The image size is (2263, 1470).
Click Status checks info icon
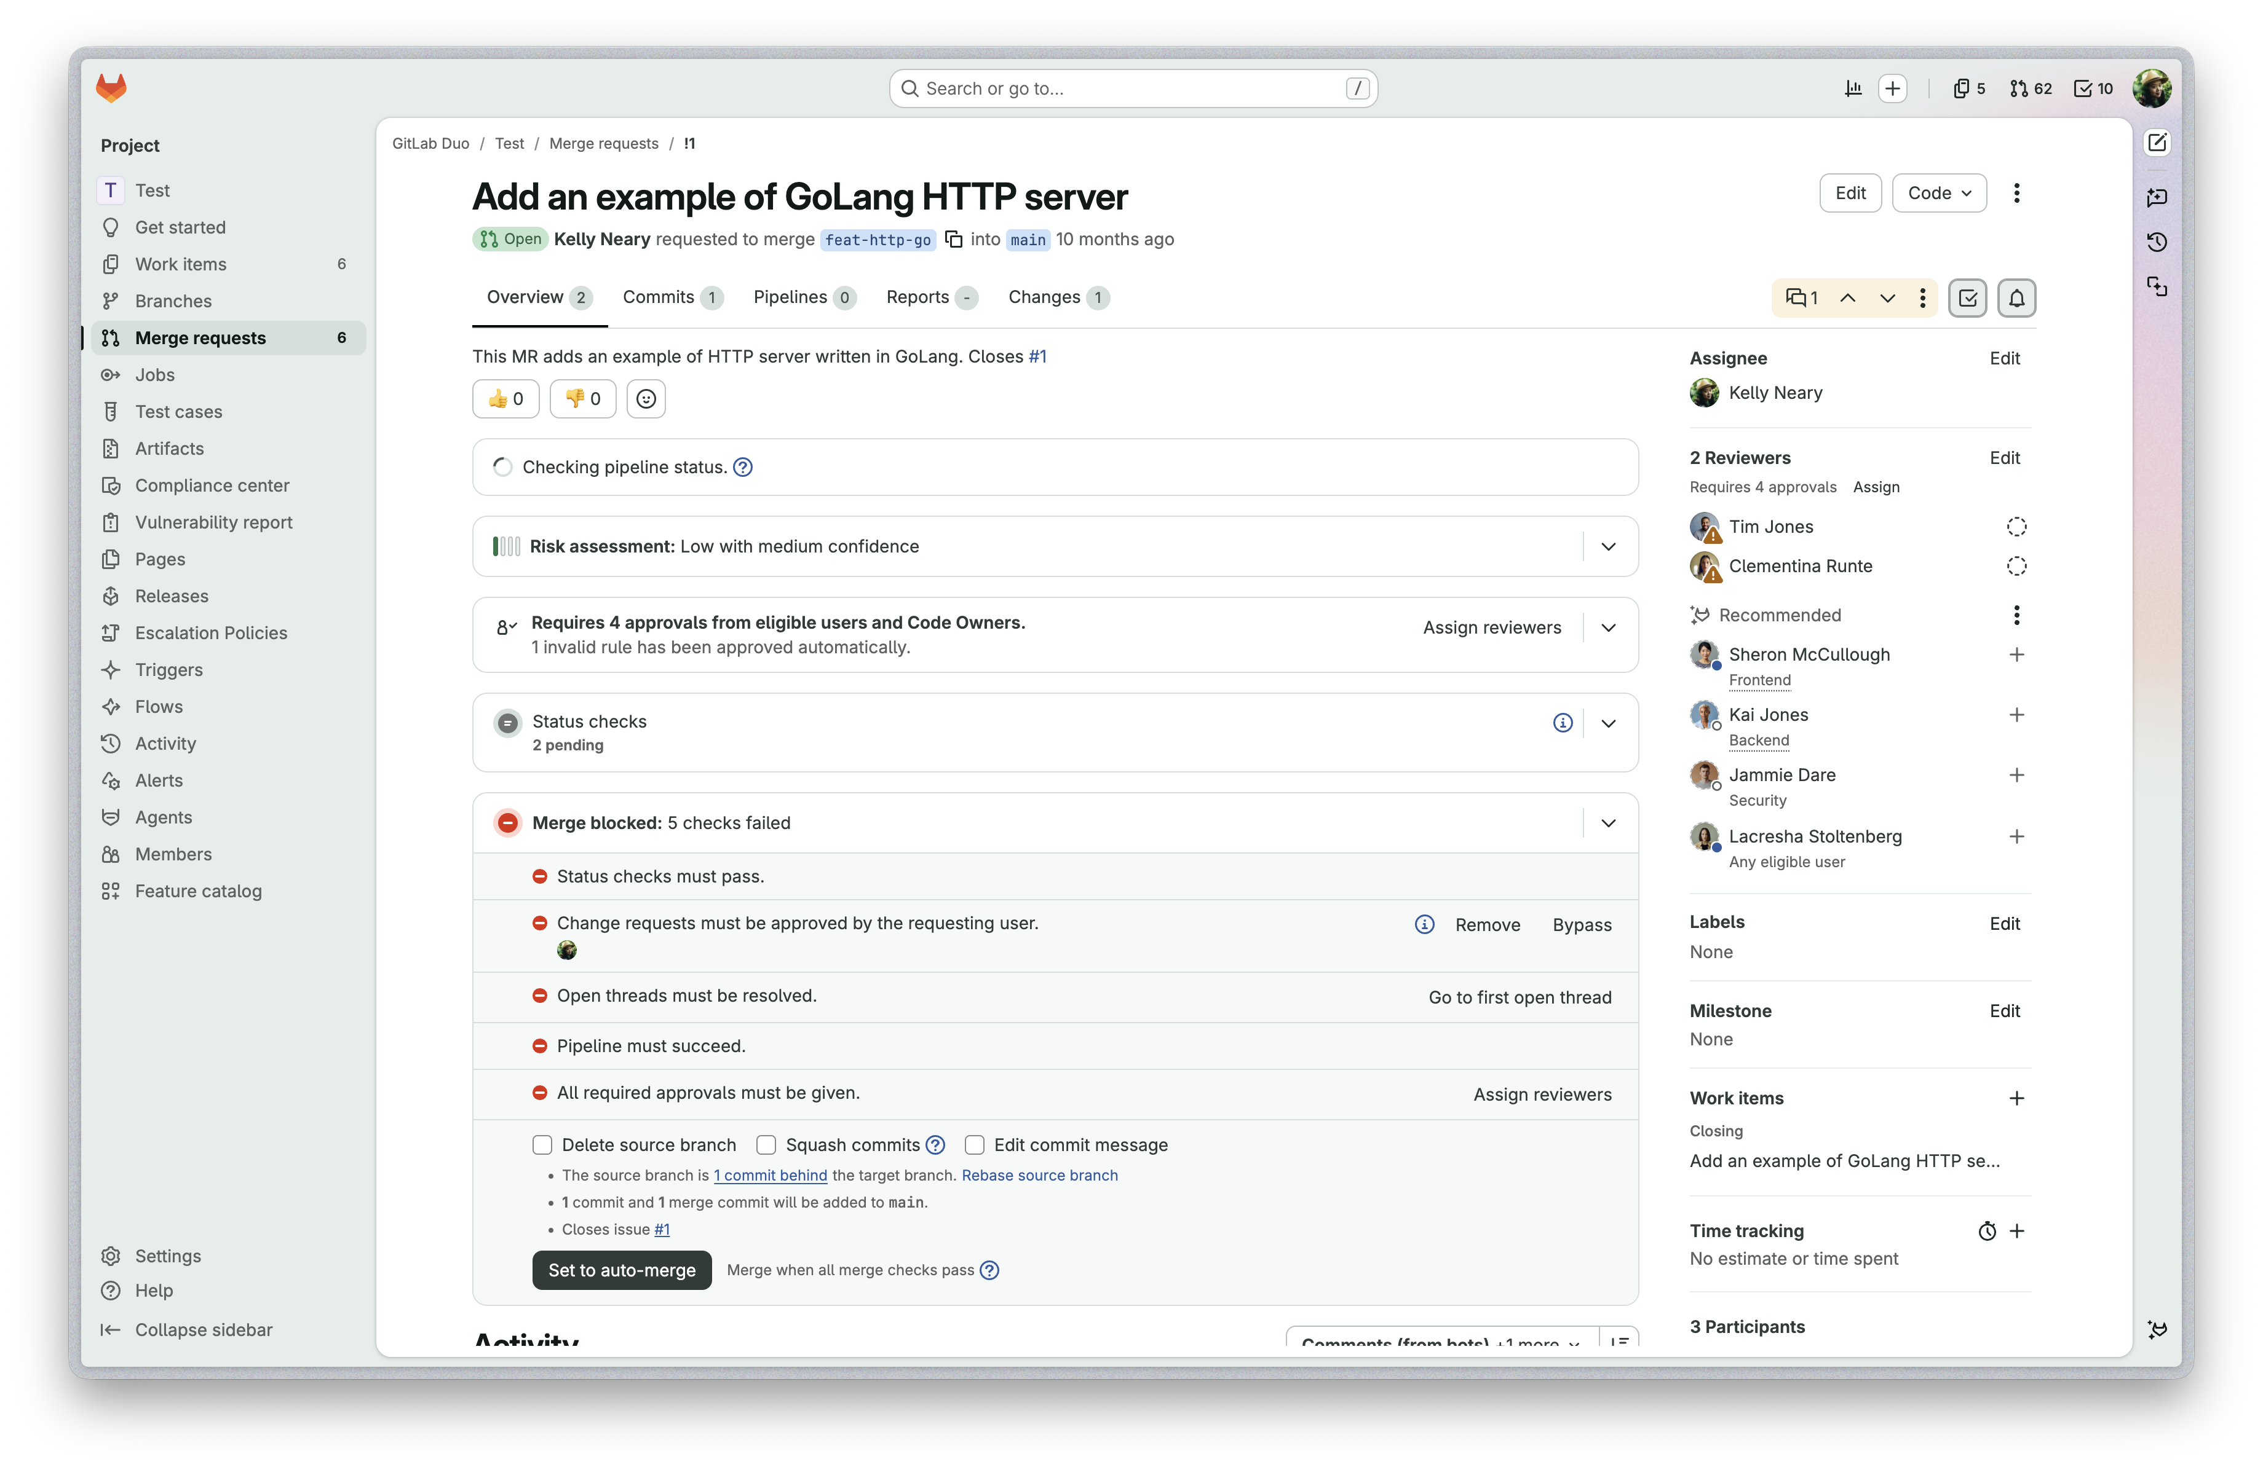tap(1562, 723)
